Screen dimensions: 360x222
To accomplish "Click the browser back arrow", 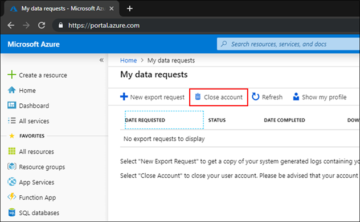I will click(x=11, y=25).
